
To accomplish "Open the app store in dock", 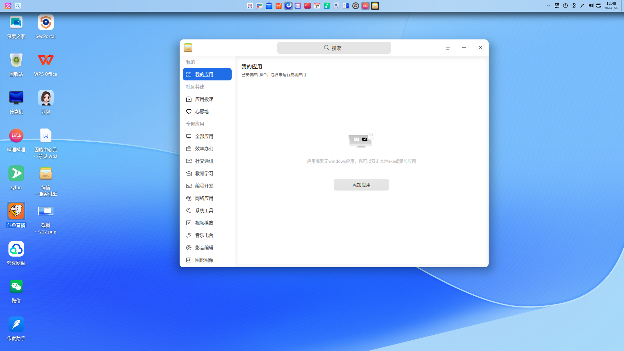I will click(x=278, y=6).
